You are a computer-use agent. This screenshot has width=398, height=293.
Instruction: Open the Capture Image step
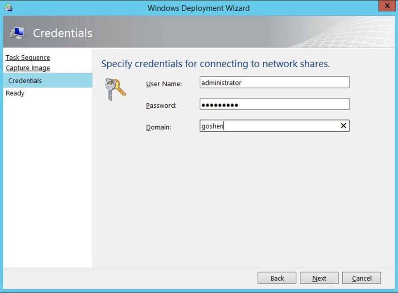[x=28, y=68]
